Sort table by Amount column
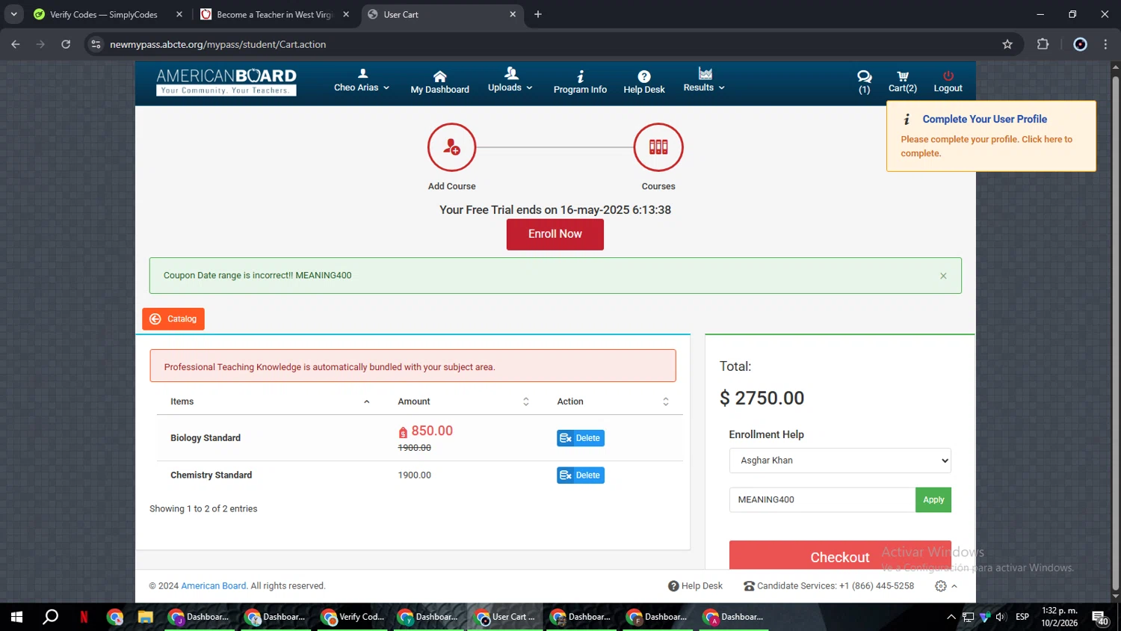The image size is (1121, 631). (463, 401)
